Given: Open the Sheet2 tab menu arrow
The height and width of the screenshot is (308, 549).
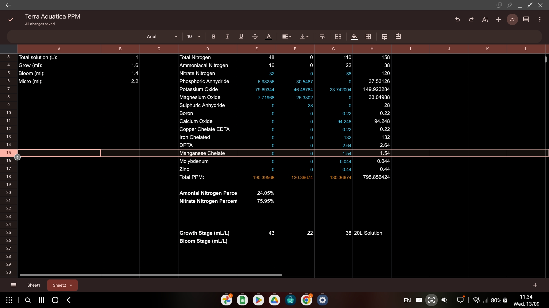Looking at the screenshot, I should [71, 285].
